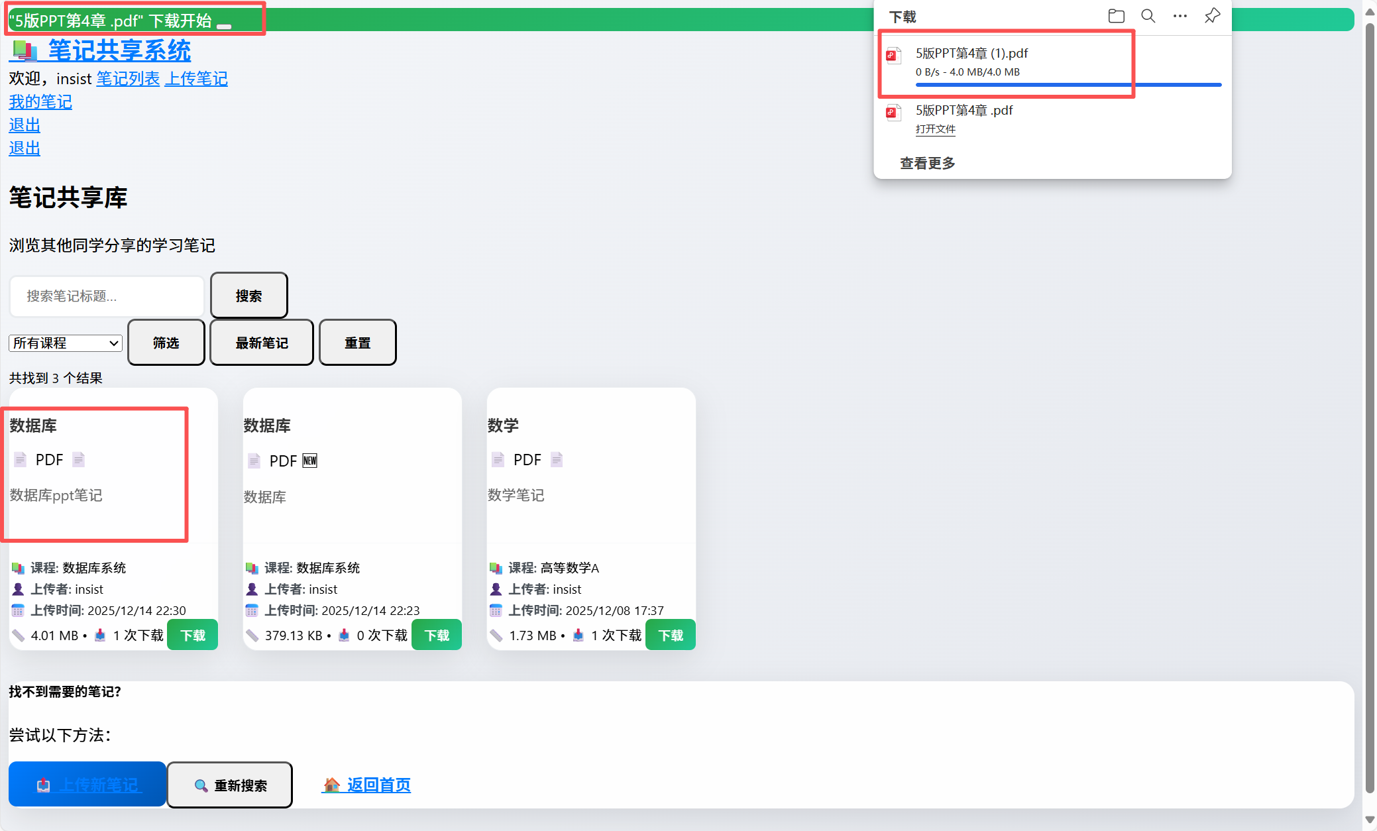The height and width of the screenshot is (831, 1377).
Task: Click 查看更多 in the downloads panel
Action: click(927, 163)
